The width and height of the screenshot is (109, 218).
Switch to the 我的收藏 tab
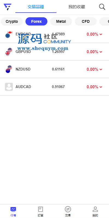click(x=77, y=7)
